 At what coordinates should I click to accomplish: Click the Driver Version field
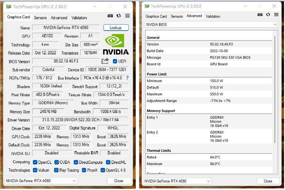[80, 120]
